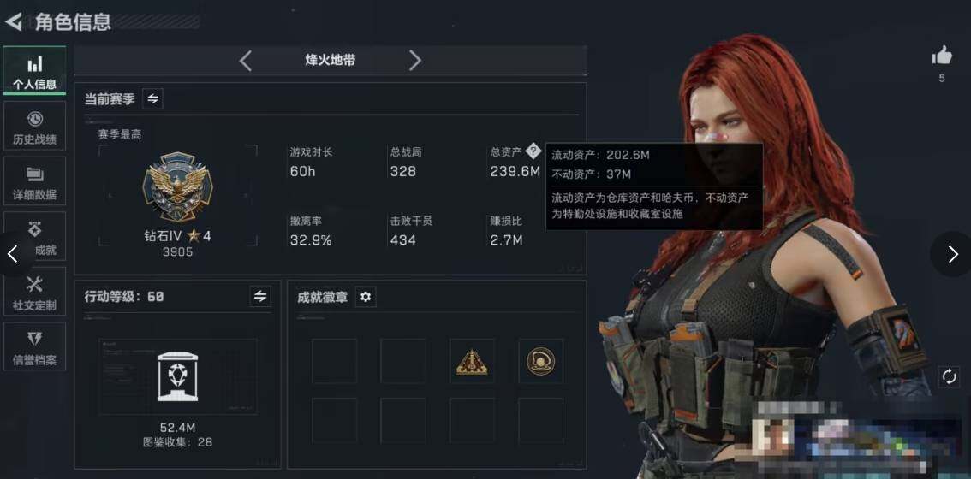The width and height of the screenshot is (971, 479).
Task: Switch mode right of 烽火地带
Action: click(x=415, y=61)
